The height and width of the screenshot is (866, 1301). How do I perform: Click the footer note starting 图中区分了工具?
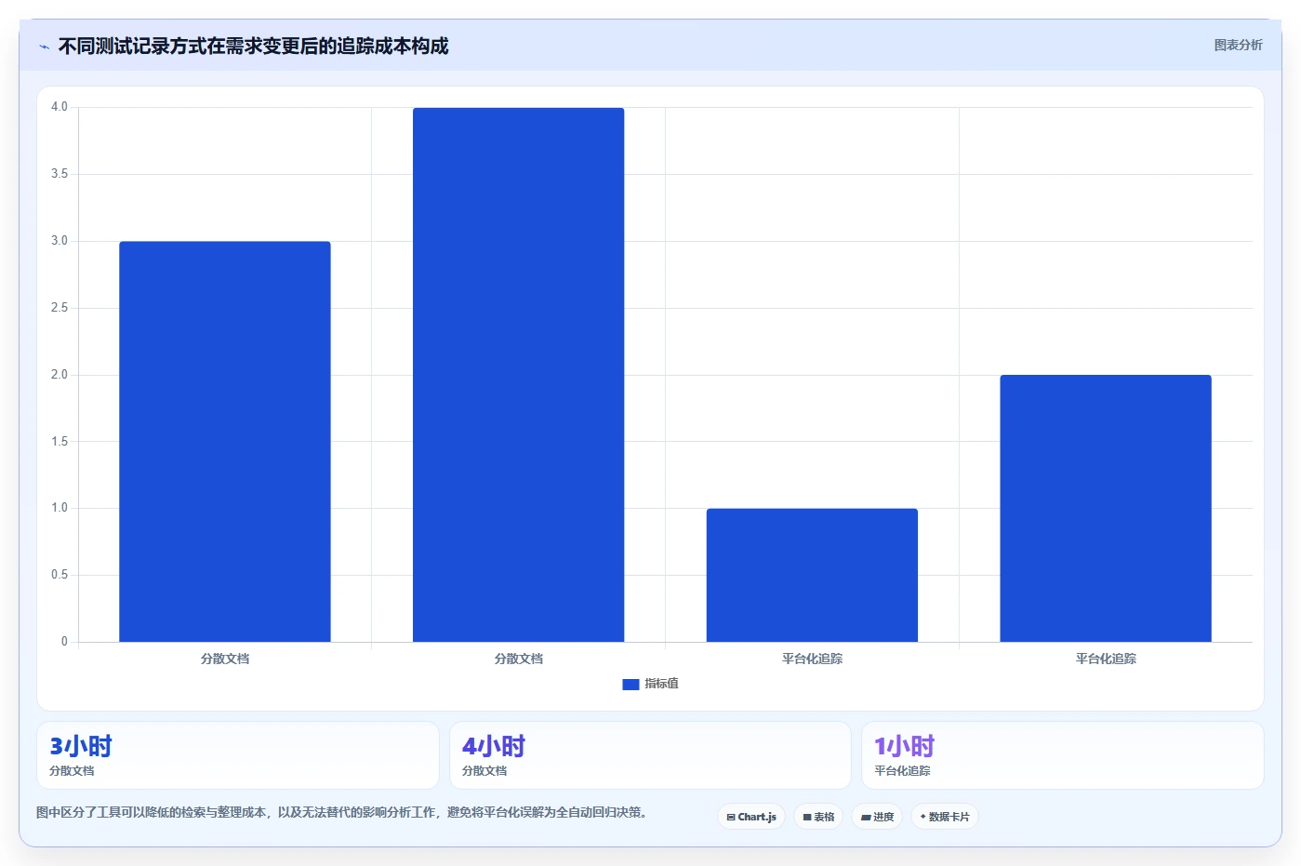[x=341, y=812]
